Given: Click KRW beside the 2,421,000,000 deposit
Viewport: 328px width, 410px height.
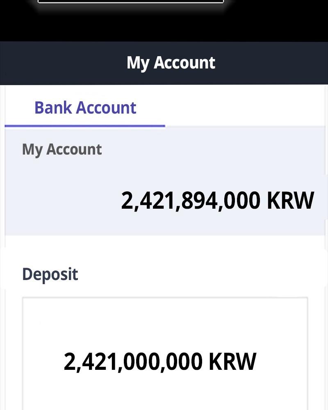Looking at the screenshot, I should (232, 362).
